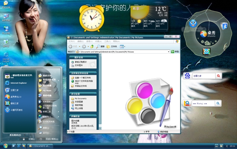Click the Baidu search magnifier button
The height and width of the screenshot is (149, 237).
click(x=219, y=76)
